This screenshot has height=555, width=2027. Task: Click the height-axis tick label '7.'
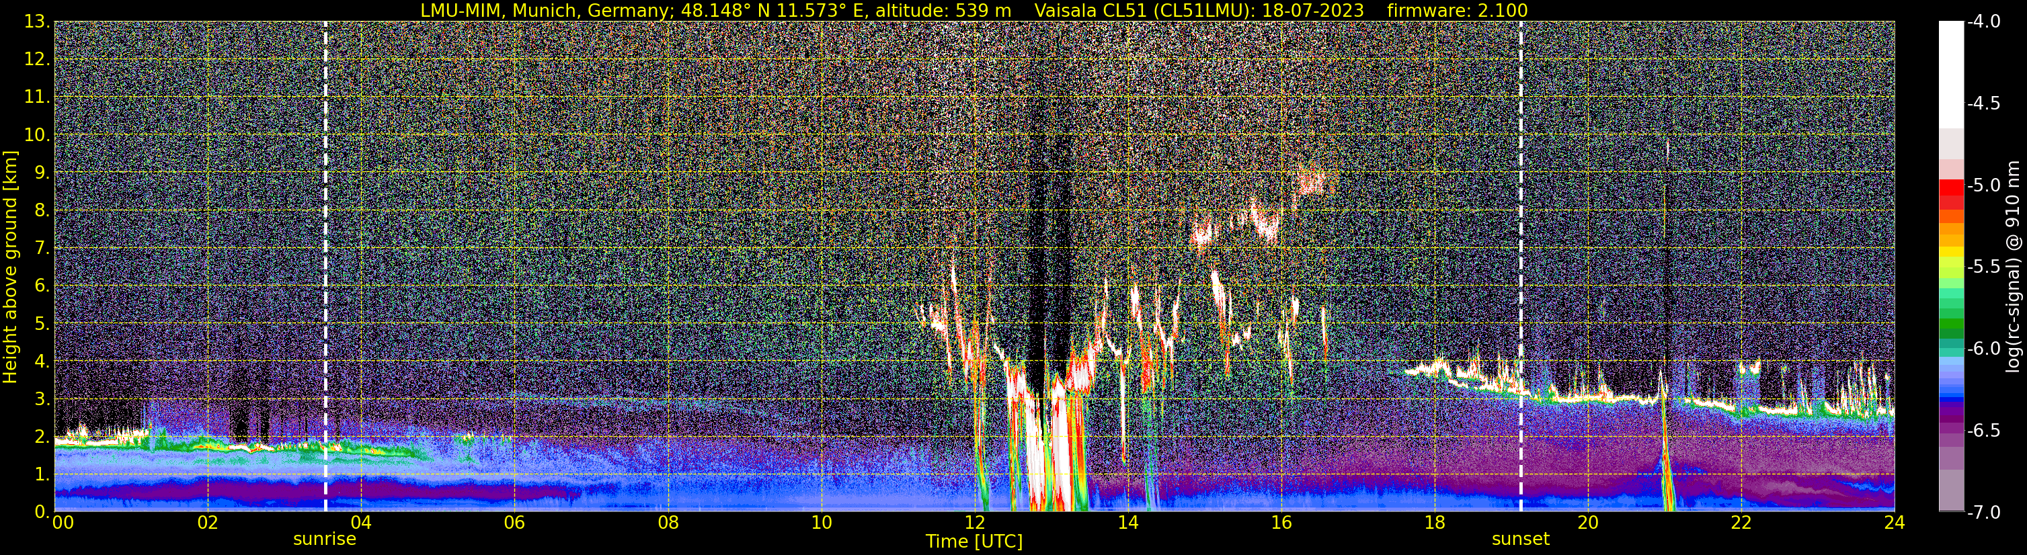(42, 248)
